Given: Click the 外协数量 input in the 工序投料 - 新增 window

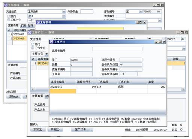Looking at the screenshot, I should coord(87,12).
